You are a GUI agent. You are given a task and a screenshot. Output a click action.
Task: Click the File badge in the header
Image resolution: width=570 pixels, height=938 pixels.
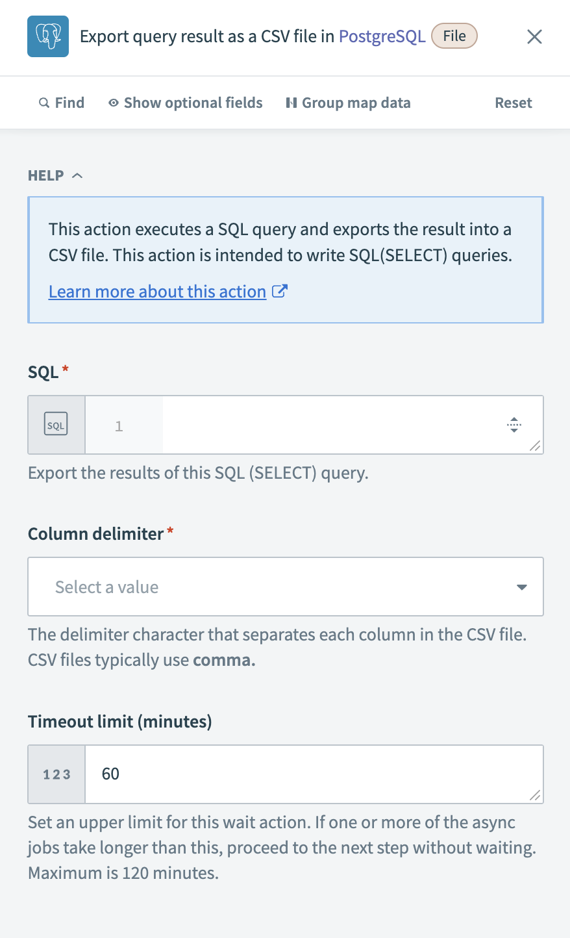tap(454, 36)
